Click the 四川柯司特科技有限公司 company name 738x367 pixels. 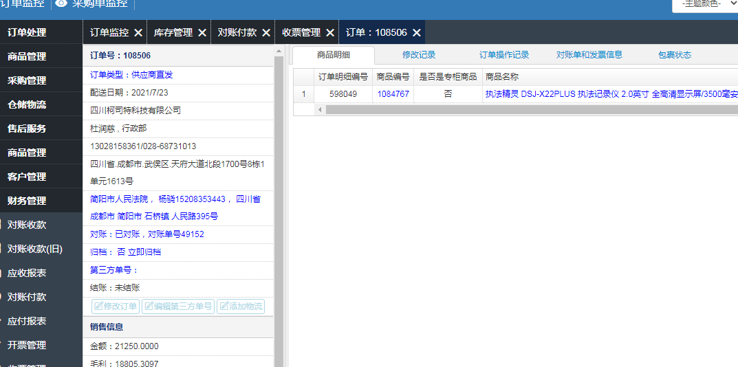[x=135, y=111]
